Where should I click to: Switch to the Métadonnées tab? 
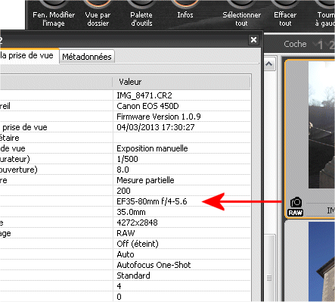pos(87,57)
